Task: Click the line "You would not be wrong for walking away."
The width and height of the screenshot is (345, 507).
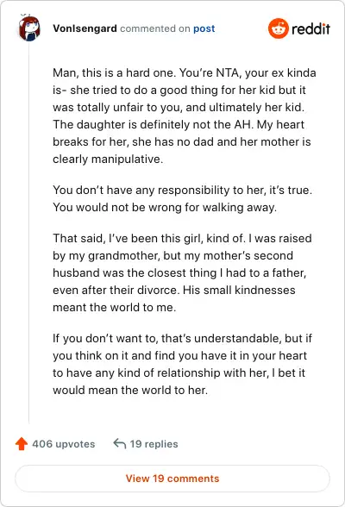Action: point(165,207)
